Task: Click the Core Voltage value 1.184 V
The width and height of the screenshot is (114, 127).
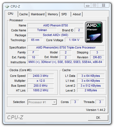Action: 74,40
